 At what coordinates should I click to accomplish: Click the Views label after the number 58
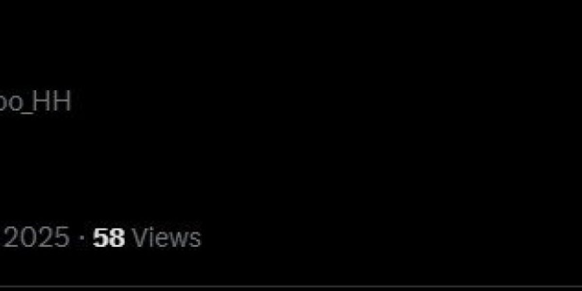click(x=166, y=238)
